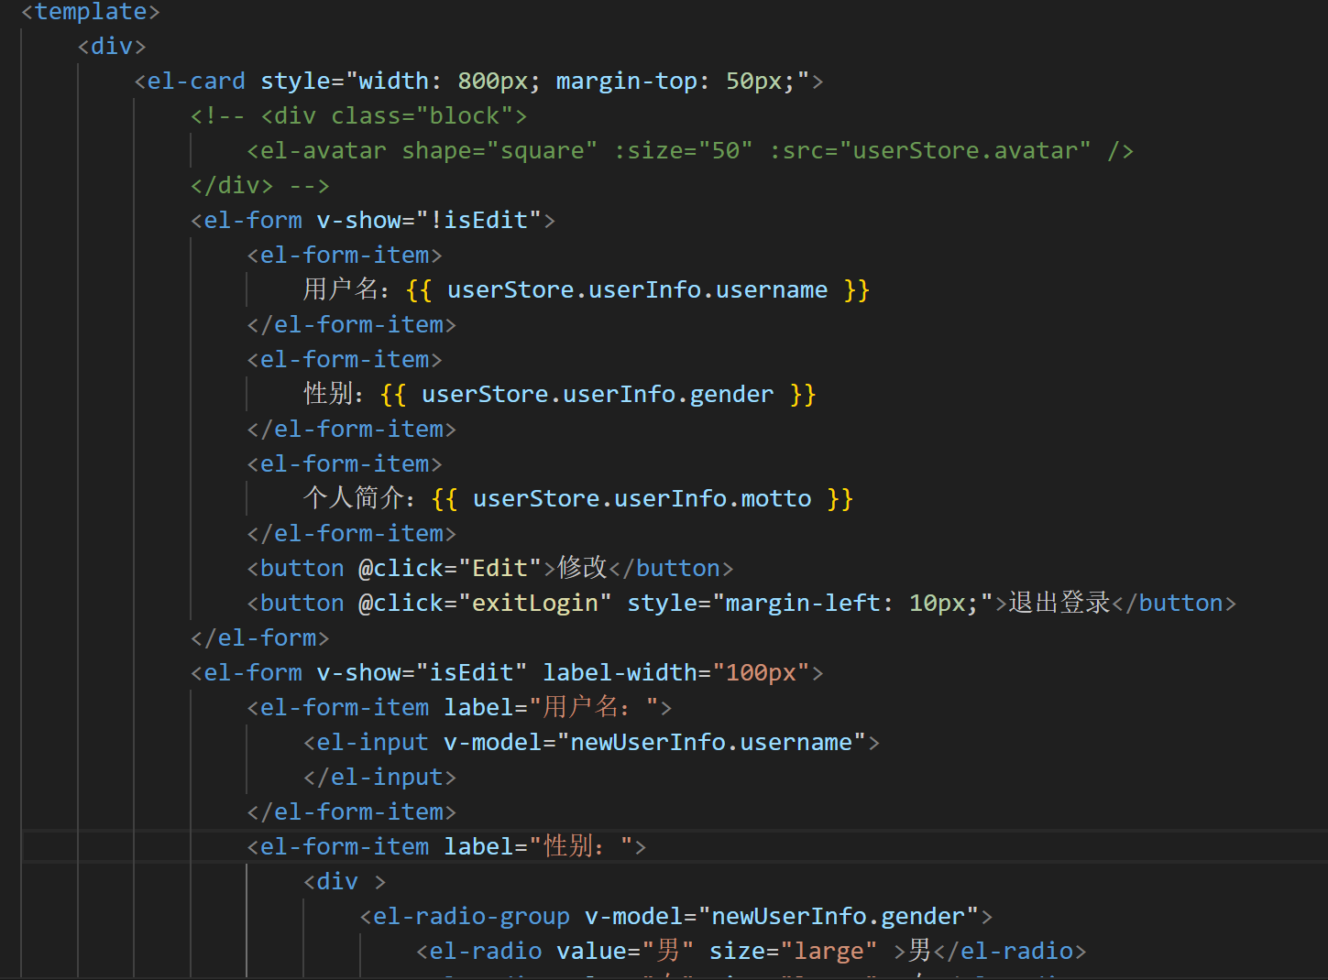Click the userStore.userInfo.motto interpolation

tap(642, 499)
